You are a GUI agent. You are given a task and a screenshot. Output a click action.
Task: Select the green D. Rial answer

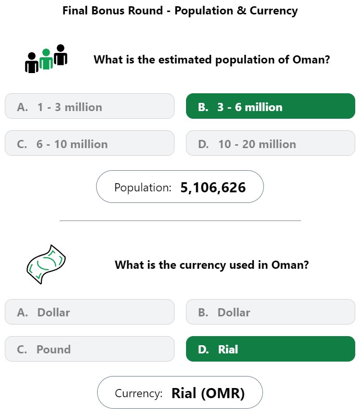coord(271,349)
